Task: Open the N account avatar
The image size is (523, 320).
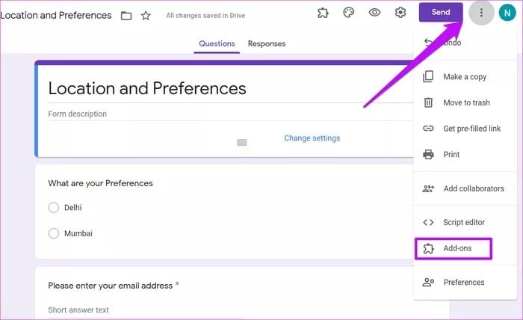Action: (507, 13)
